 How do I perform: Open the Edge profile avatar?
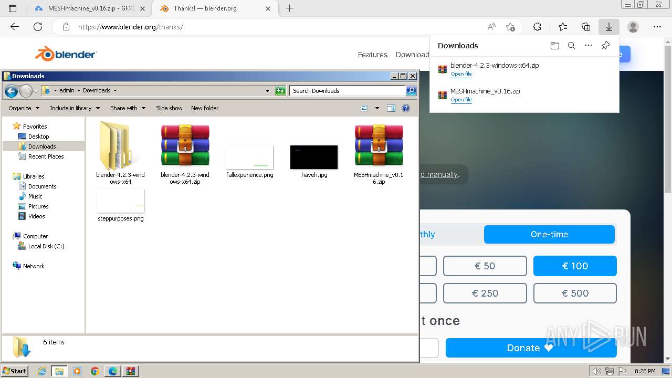point(633,27)
